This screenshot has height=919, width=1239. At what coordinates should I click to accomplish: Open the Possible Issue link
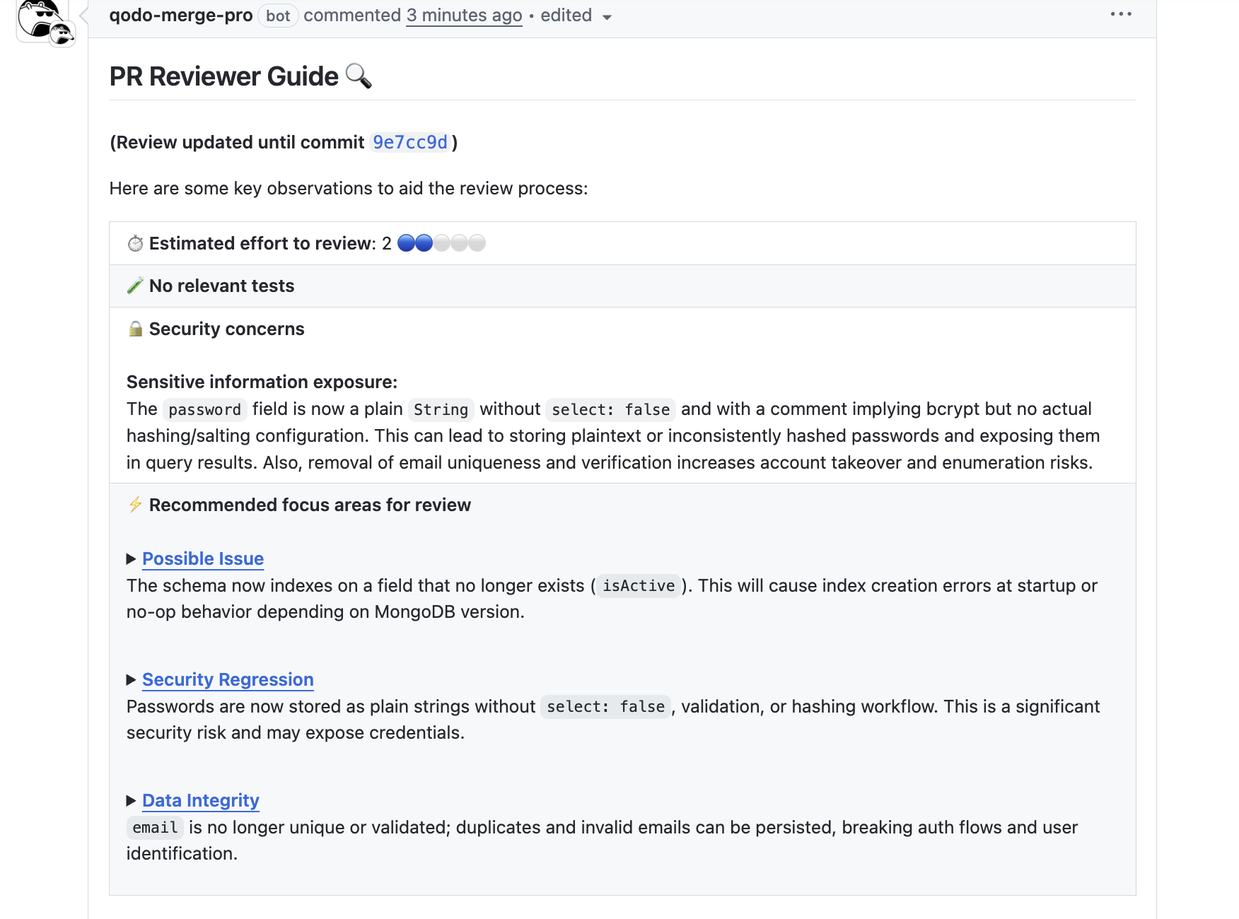(203, 559)
